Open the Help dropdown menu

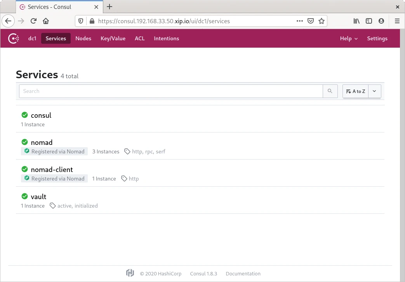(349, 38)
